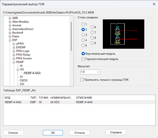
Task: Select the DI/DO tree item
Action: point(24,80)
